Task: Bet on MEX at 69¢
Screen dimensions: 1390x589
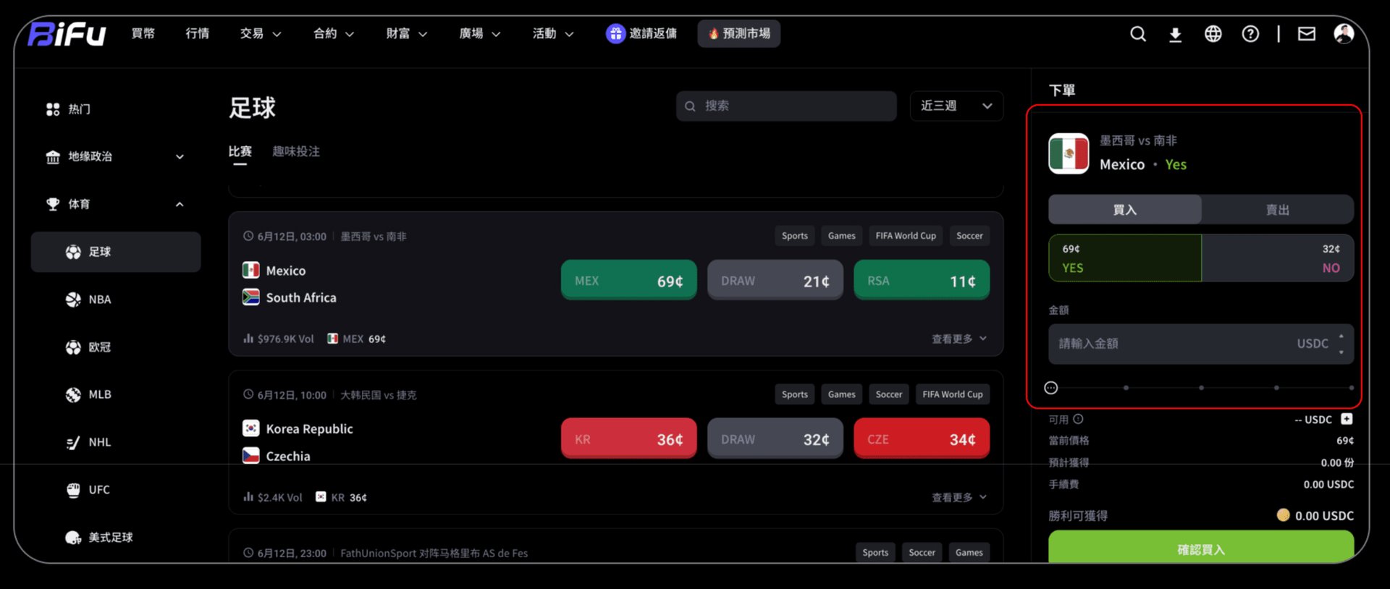Action: [x=629, y=280]
